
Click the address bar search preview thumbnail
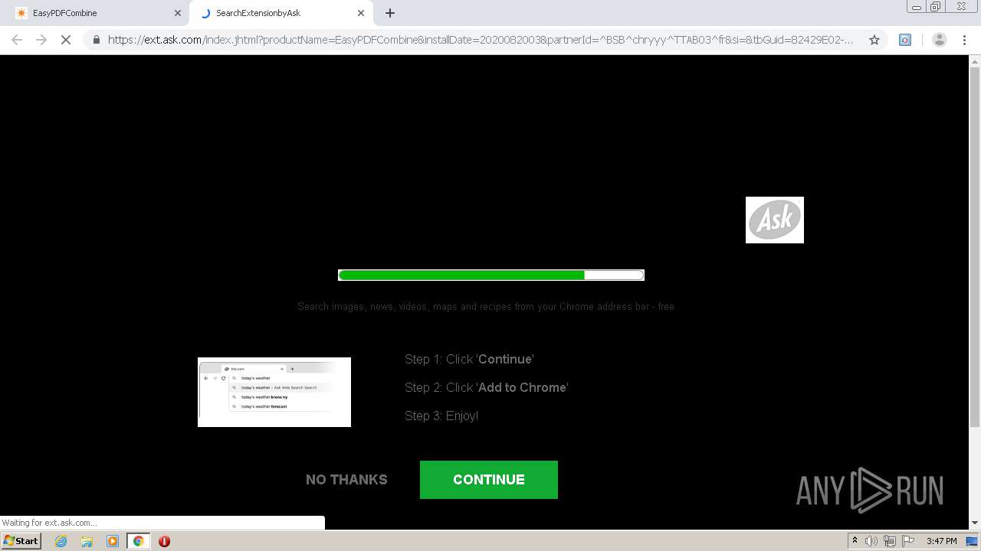point(274,392)
